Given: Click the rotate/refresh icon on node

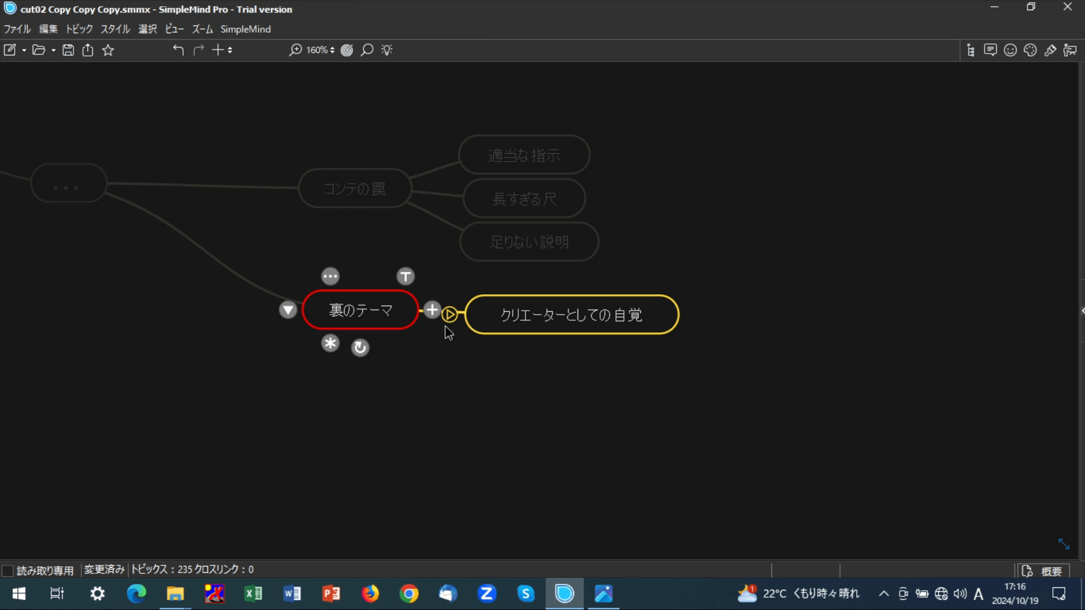Looking at the screenshot, I should (x=360, y=347).
